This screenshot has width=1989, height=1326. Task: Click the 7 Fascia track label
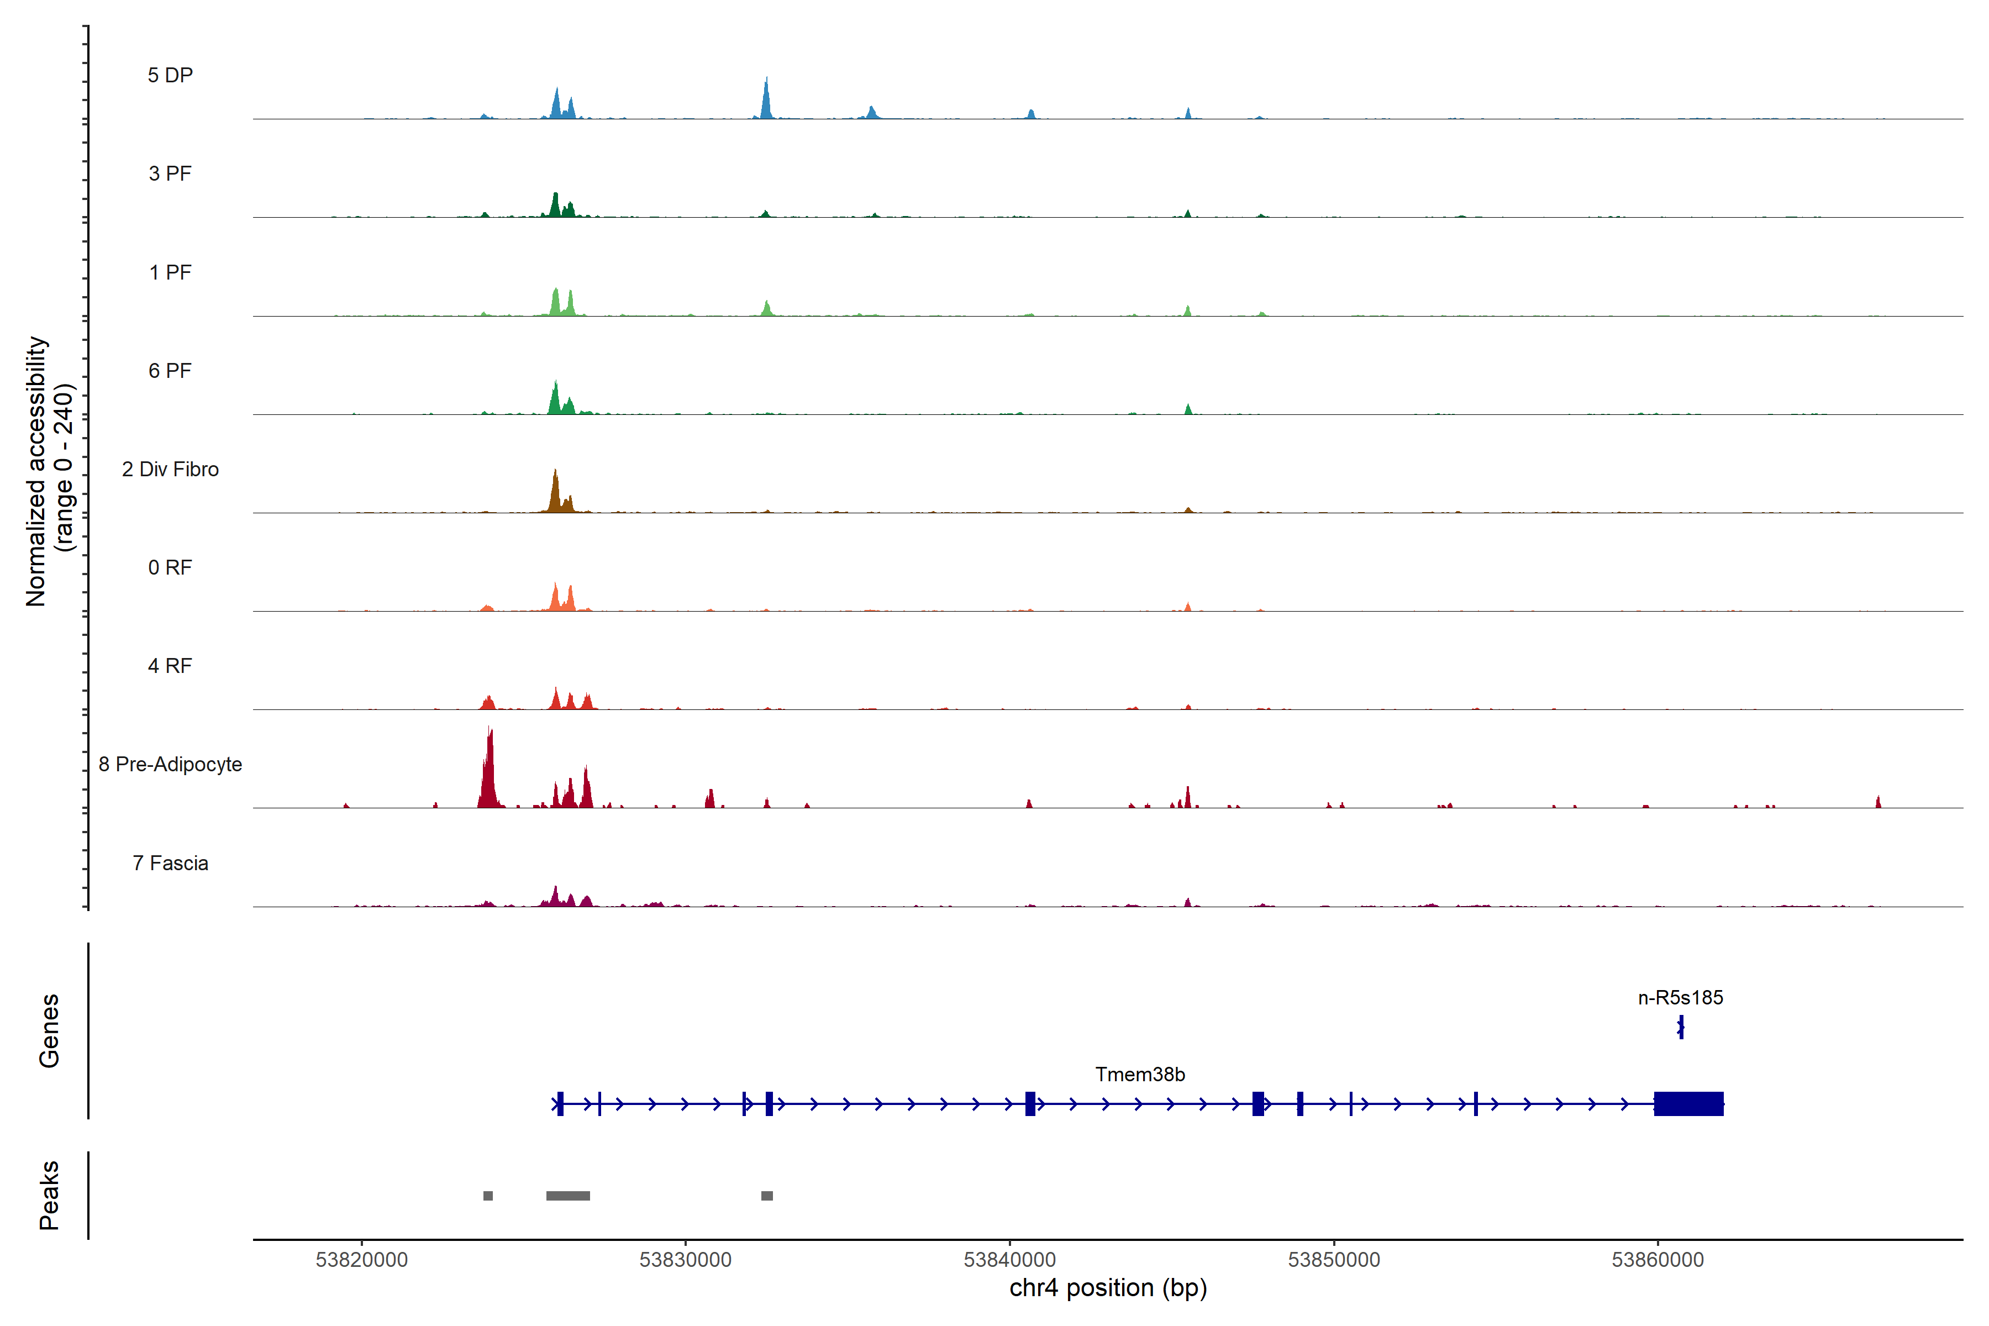(x=170, y=862)
